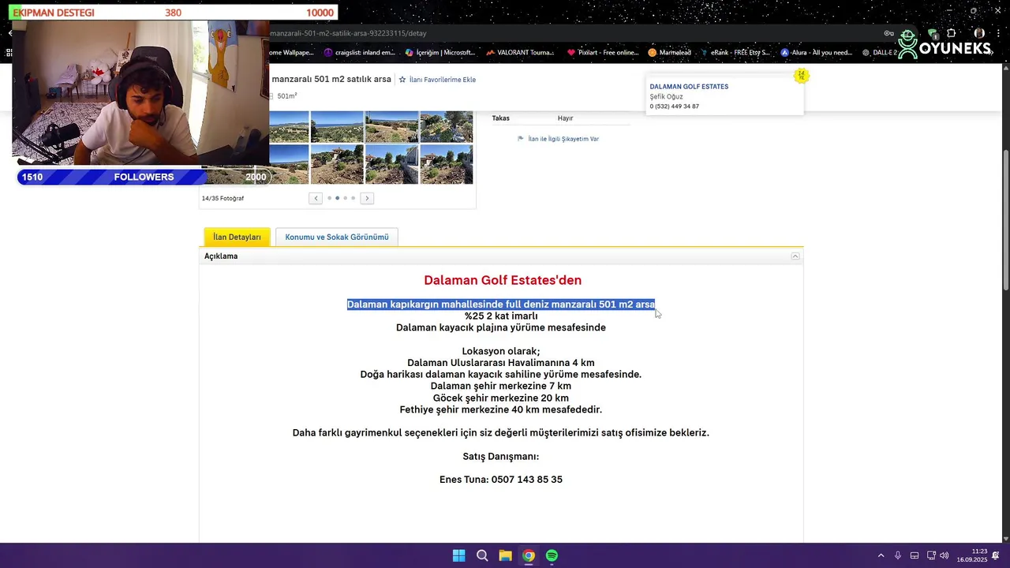Open İlan ile İlgili Şikayetim Var link
Viewport: 1010px width, 568px height.
(x=563, y=139)
